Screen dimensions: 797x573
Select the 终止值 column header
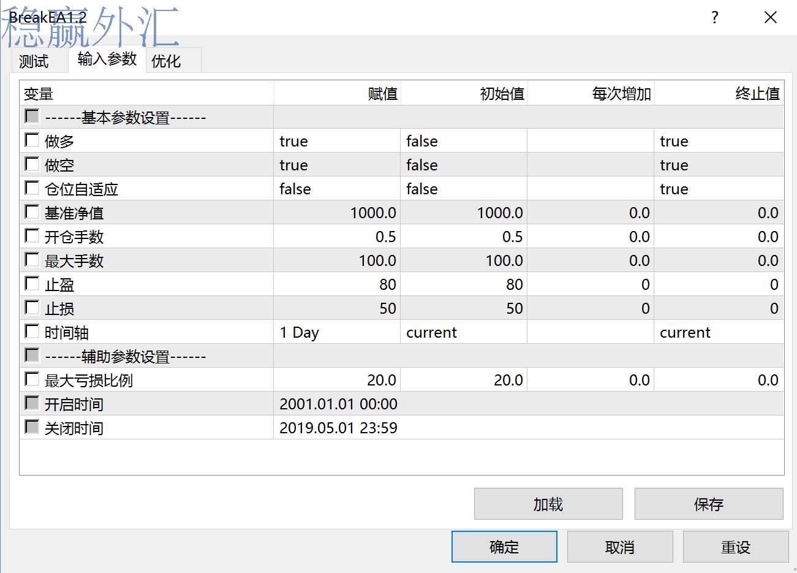click(x=719, y=93)
